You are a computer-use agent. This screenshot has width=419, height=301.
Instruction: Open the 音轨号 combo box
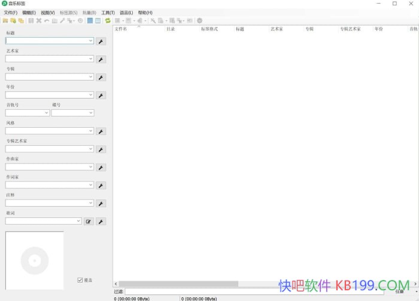(47, 113)
